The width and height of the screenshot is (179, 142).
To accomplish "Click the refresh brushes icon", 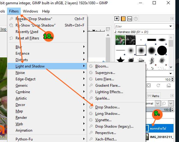I will click(158, 85).
